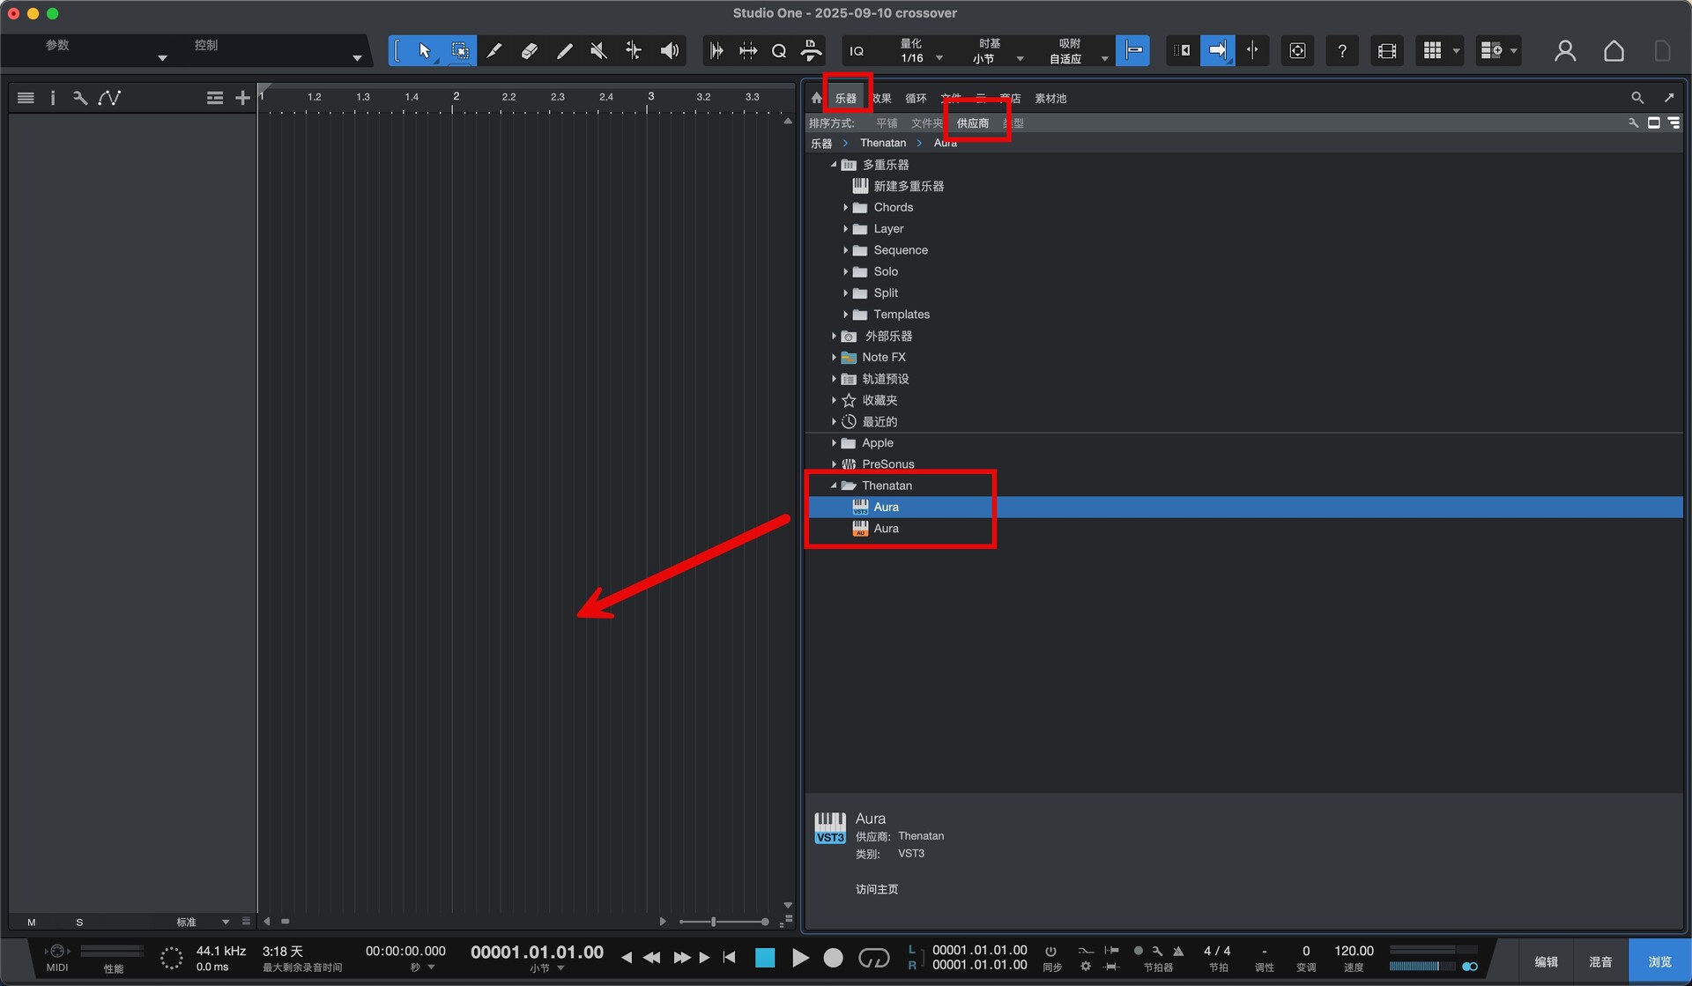Toggle global Solo S button
This screenshot has width=1692, height=986.
(x=79, y=923)
